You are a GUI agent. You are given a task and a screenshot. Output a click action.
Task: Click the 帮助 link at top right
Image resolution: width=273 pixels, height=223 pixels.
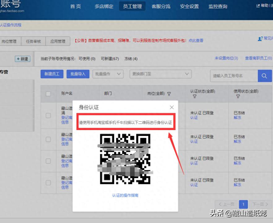[262, 6]
